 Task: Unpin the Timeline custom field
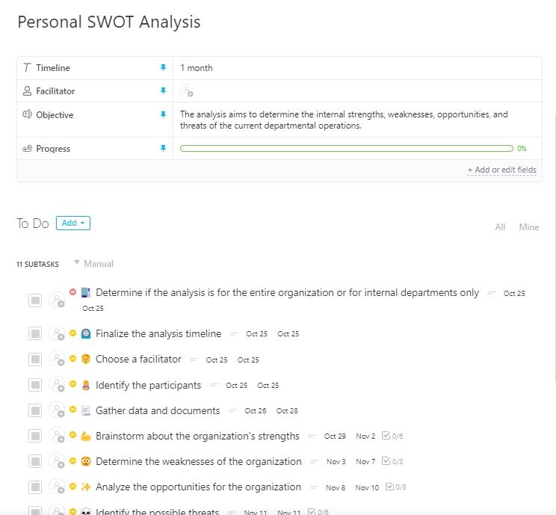pyautogui.click(x=163, y=68)
